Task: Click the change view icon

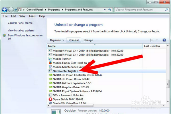Action: 152,40
